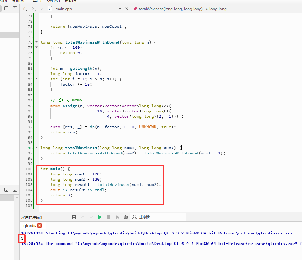Go forward to next editor location
Image resolution: width=302 pixels, height=260 pixels.
(33, 9)
